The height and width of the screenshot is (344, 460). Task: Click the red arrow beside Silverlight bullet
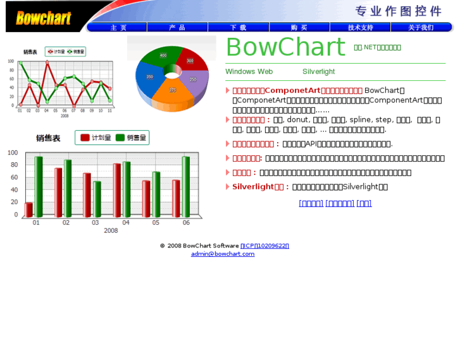tap(227, 186)
